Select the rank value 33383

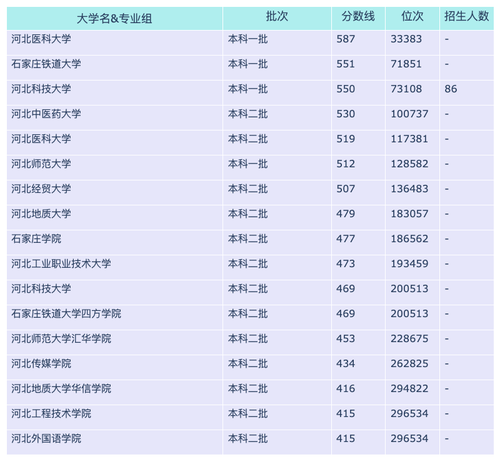[406, 39]
